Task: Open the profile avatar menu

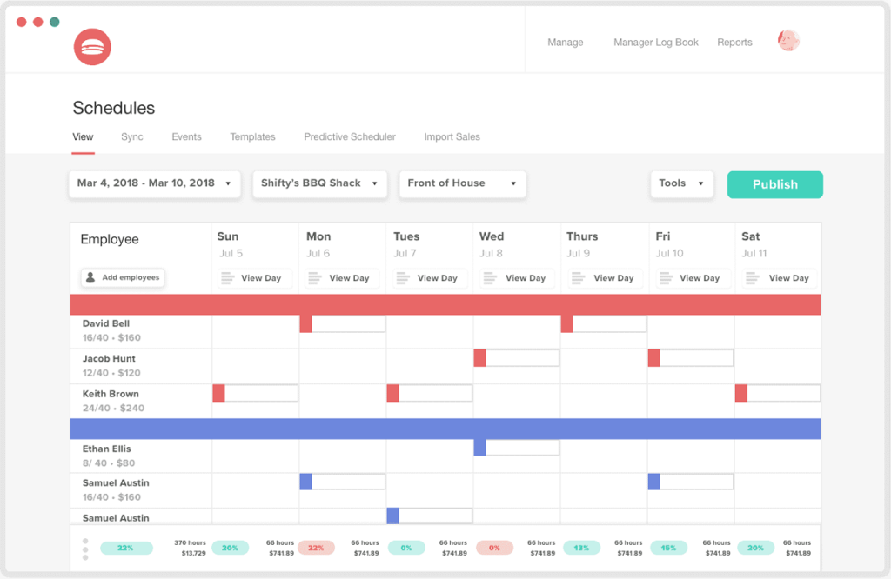Action: pos(787,40)
